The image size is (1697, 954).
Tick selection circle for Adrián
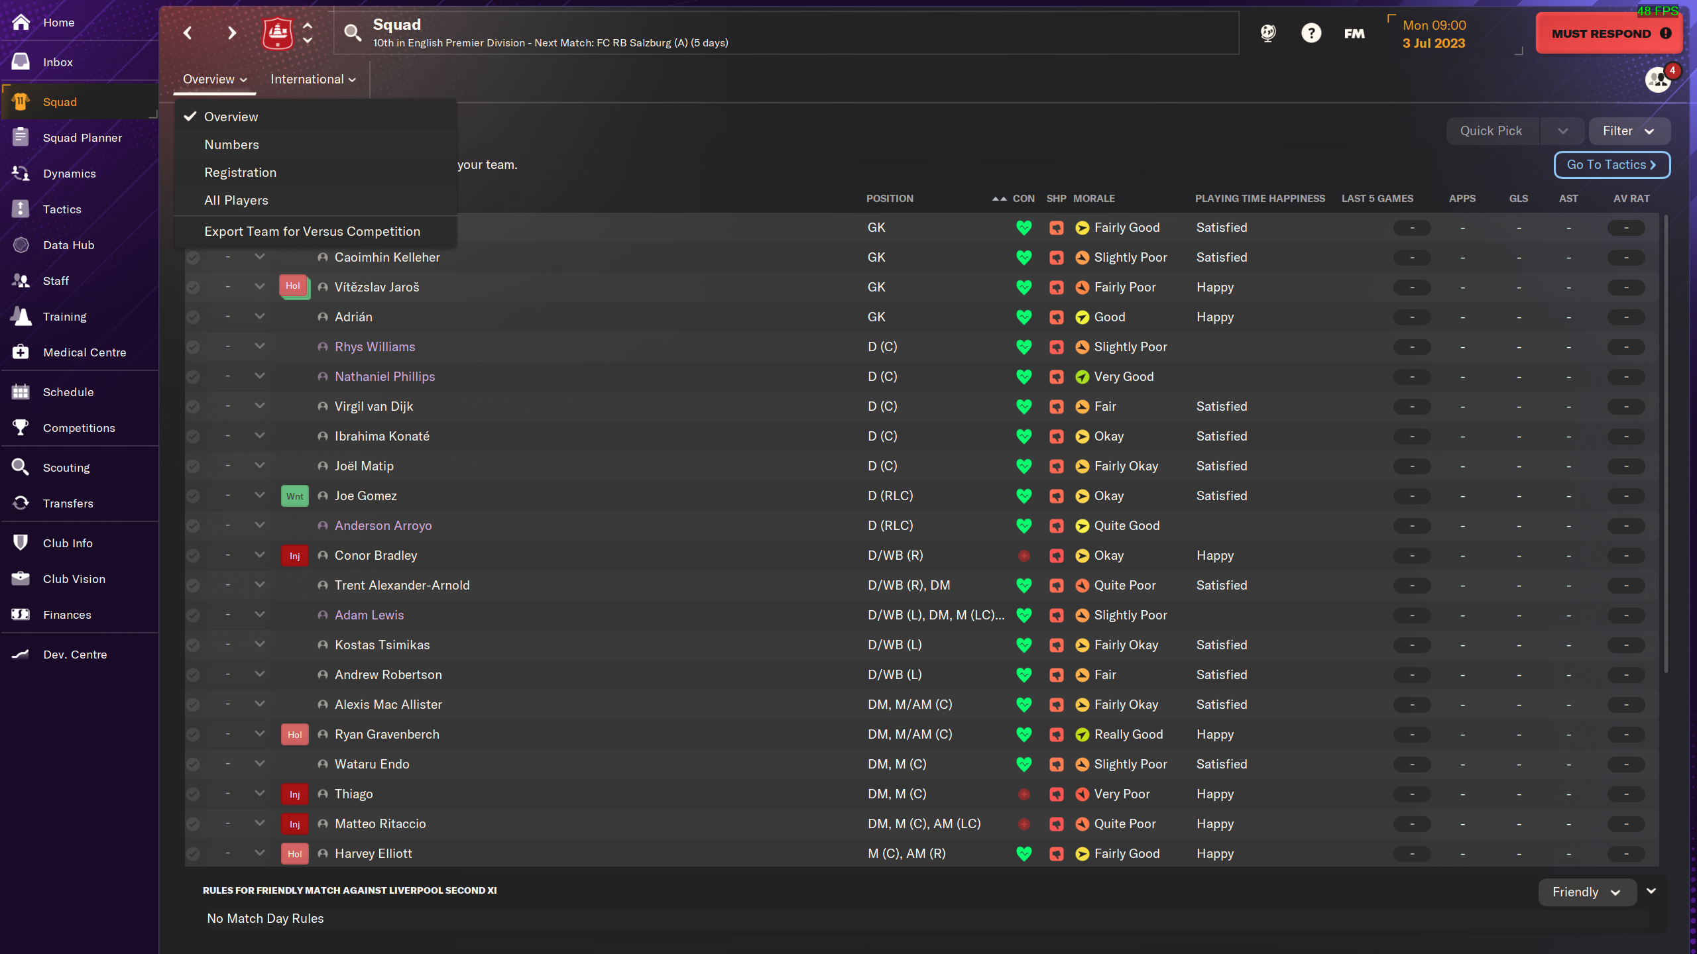pos(193,317)
